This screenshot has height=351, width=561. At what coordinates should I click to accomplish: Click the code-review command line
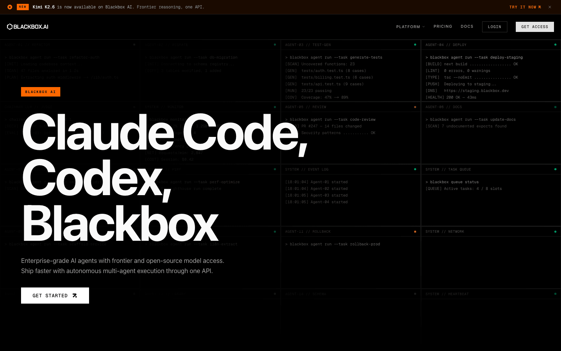click(330, 119)
